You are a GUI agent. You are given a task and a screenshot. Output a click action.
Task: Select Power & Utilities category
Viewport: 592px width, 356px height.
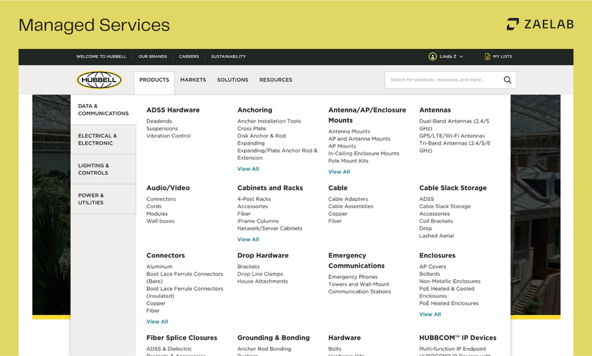point(103,199)
